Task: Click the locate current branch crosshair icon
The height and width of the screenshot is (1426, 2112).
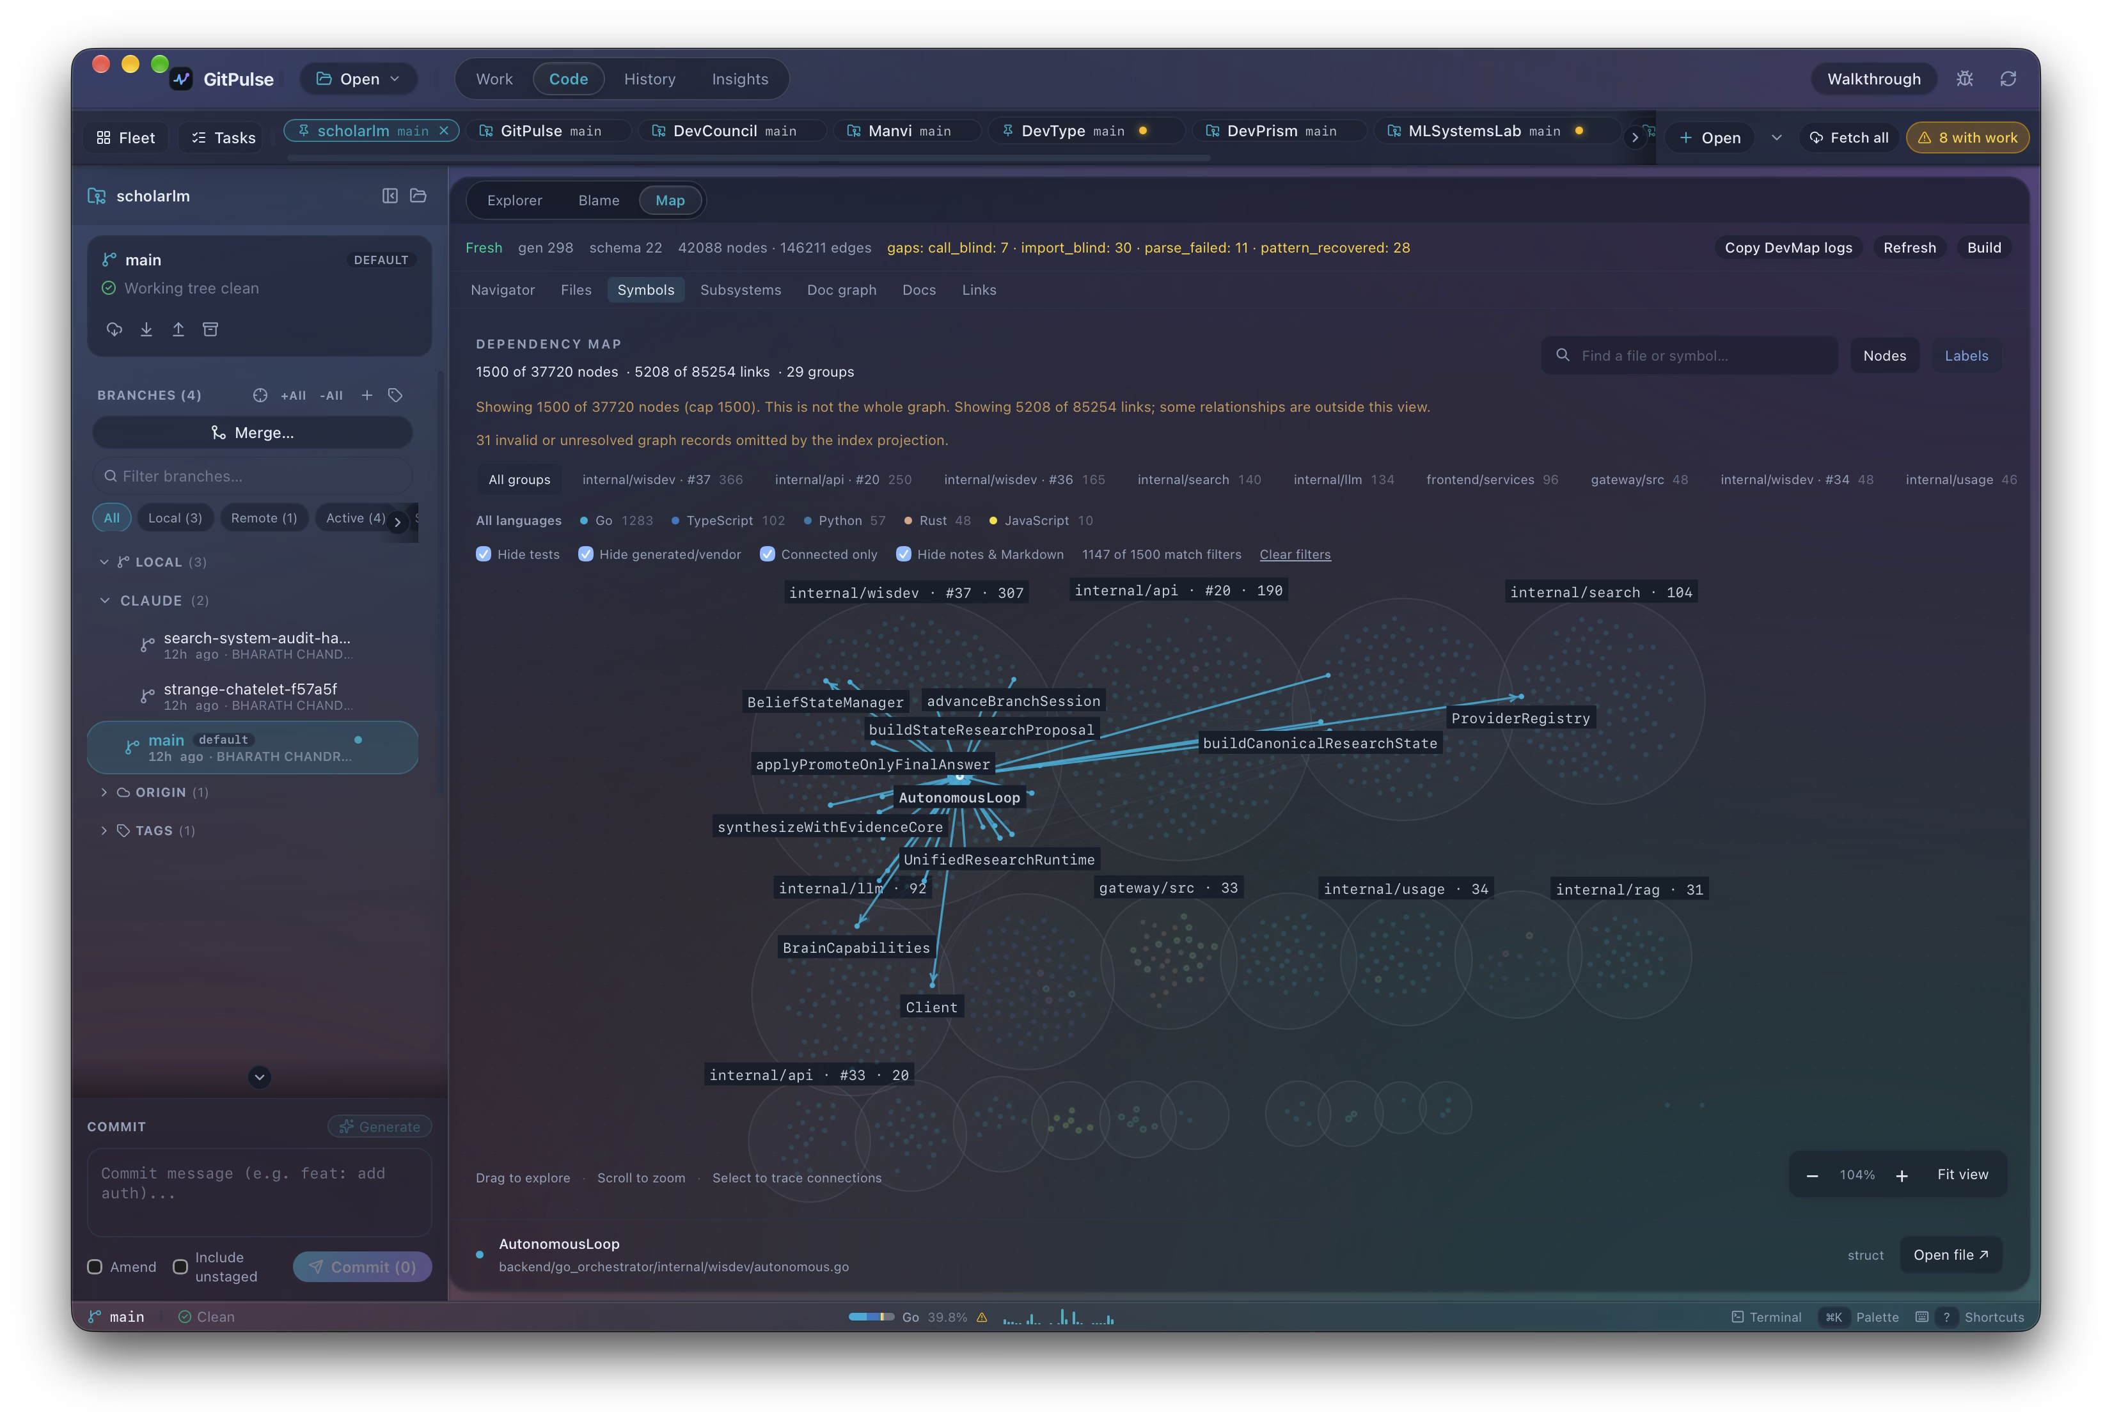Action: click(260, 395)
